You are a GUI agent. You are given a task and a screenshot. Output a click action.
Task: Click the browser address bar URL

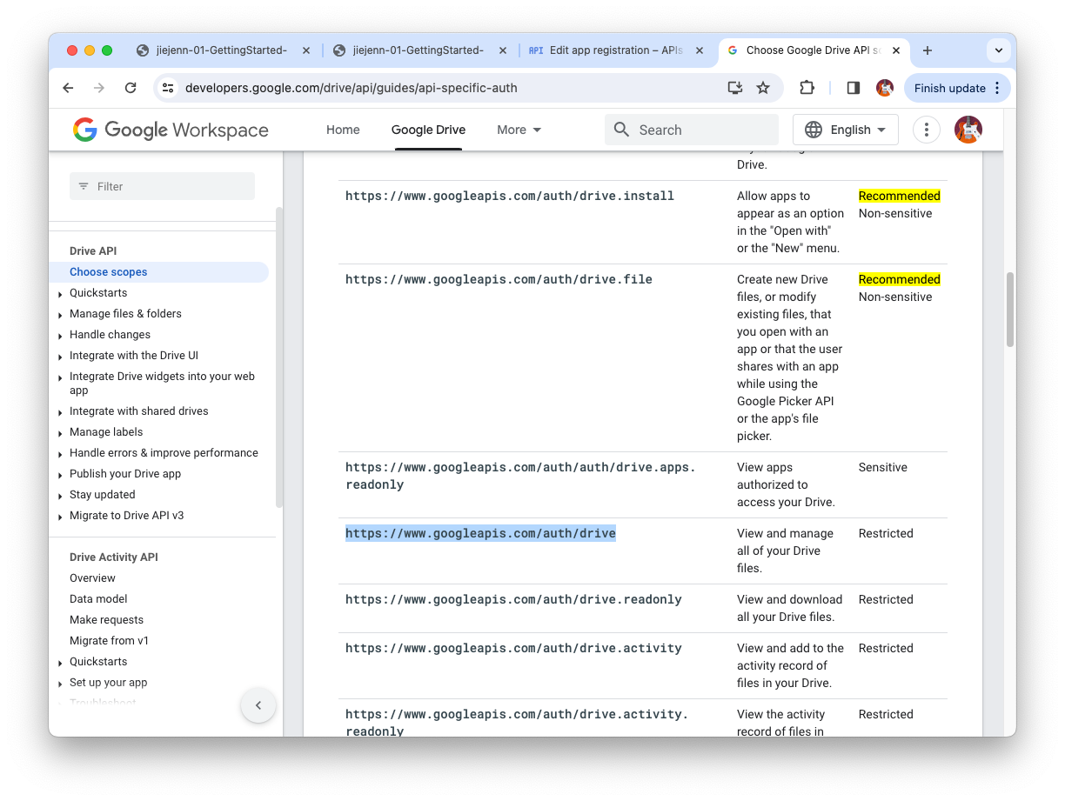pyautogui.click(x=352, y=88)
